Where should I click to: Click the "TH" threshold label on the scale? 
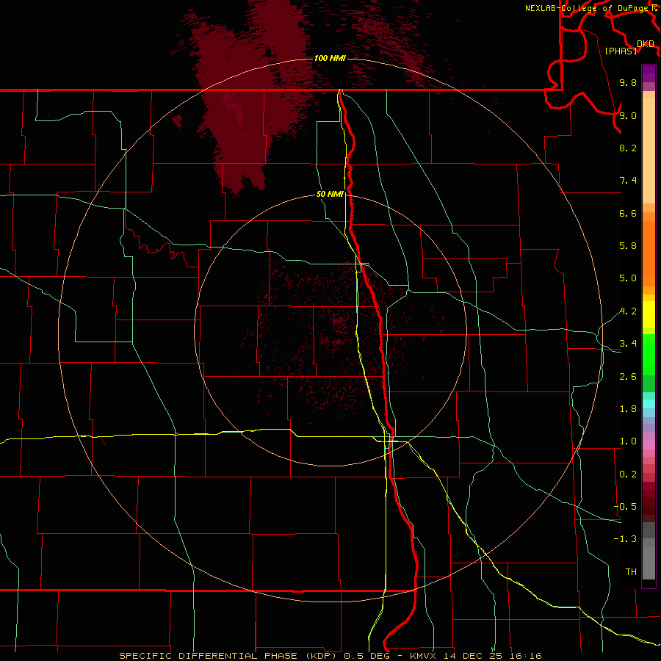point(631,572)
